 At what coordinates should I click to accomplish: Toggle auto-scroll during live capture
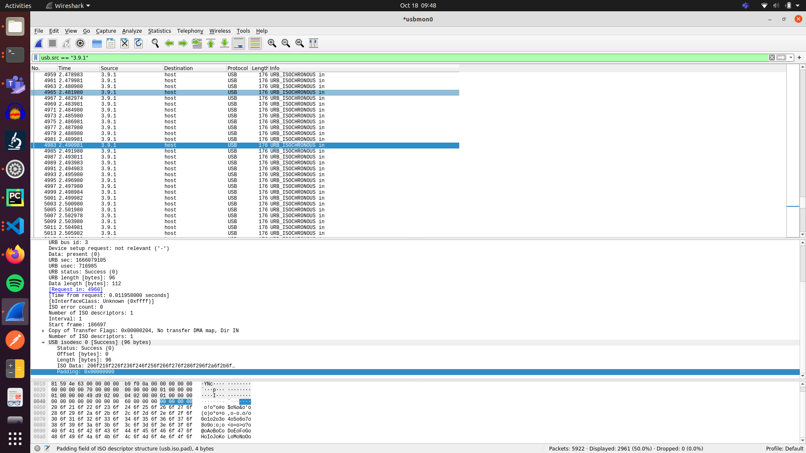coord(238,43)
